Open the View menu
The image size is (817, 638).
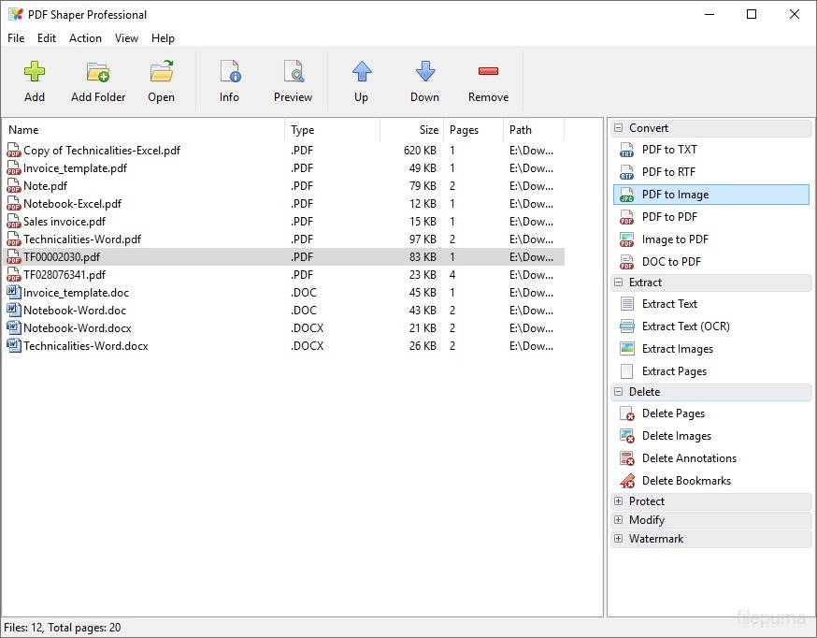[126, 38]
